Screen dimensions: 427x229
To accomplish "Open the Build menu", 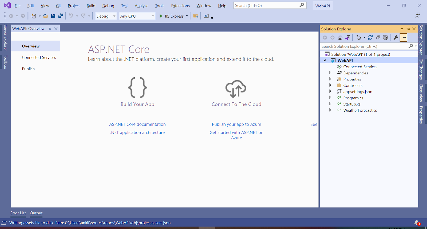I will point(91,6).
